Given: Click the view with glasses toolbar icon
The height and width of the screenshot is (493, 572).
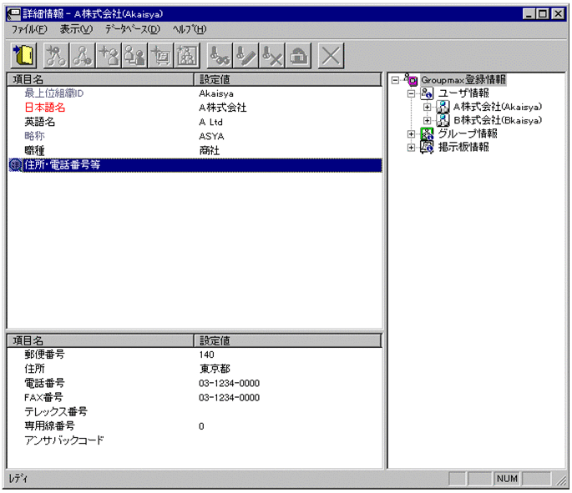Looking at the screenshot, I should pyautogui.click(x=220, y=56).
